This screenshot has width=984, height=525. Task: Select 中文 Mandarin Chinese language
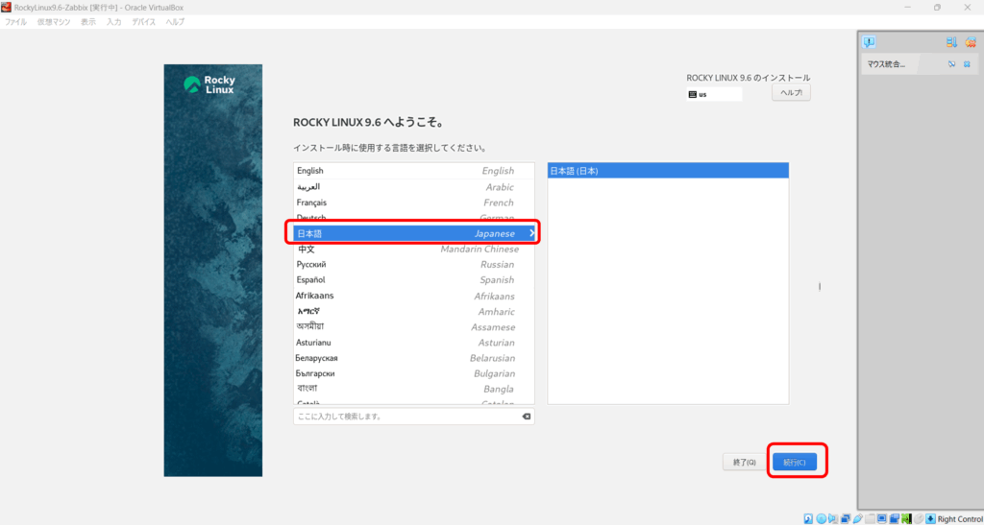point(413,249)
